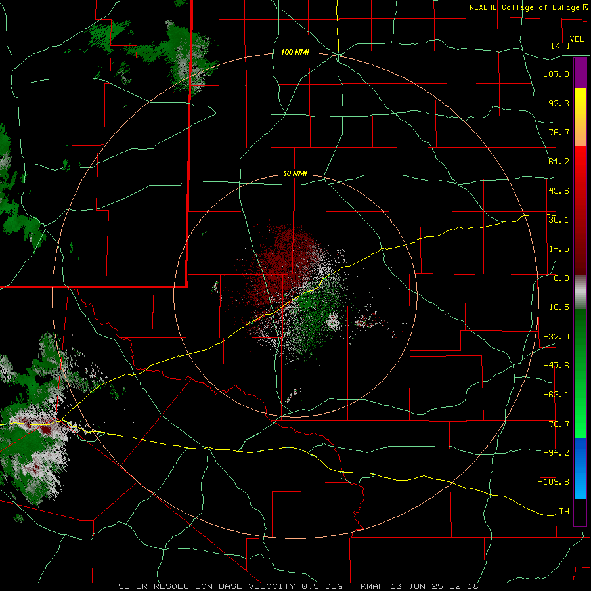Select the -94.2 legend value
This screenshot has width=591, height=591.
(x=556, y=453)
